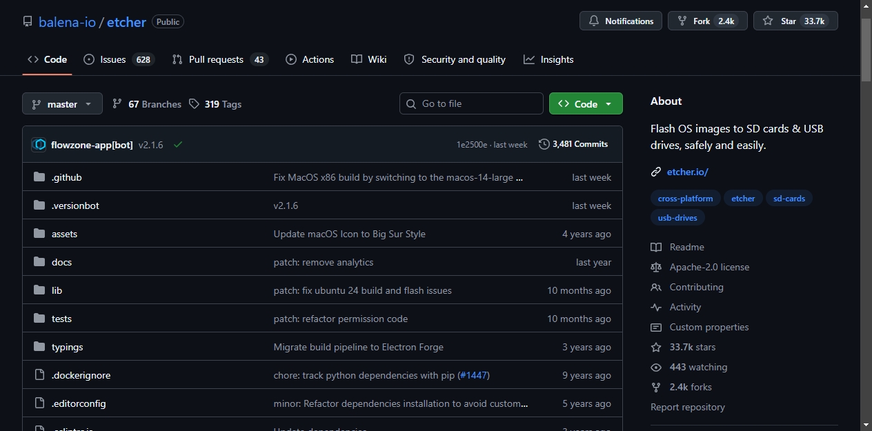Visit the etcher.io/ website link
Viewport: 872px width, 431px height.
[x=687, y=172]
